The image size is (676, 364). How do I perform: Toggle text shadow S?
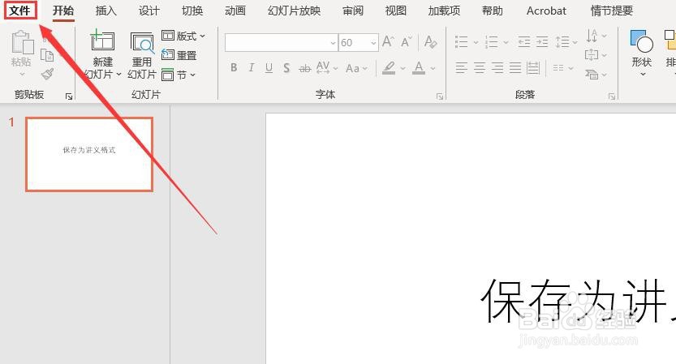[286, 67]
